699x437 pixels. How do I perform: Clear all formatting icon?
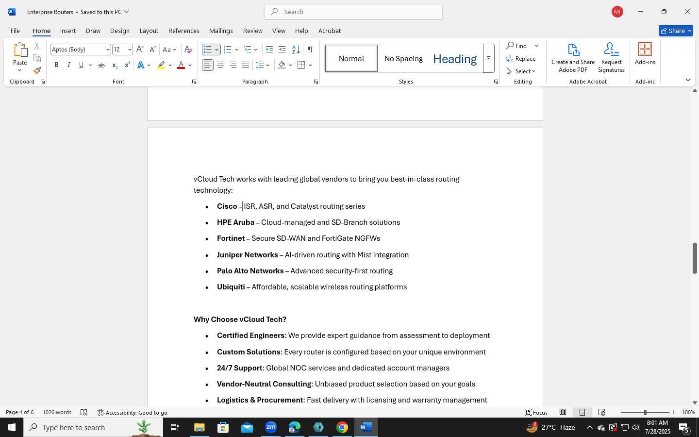pos(188,50)
